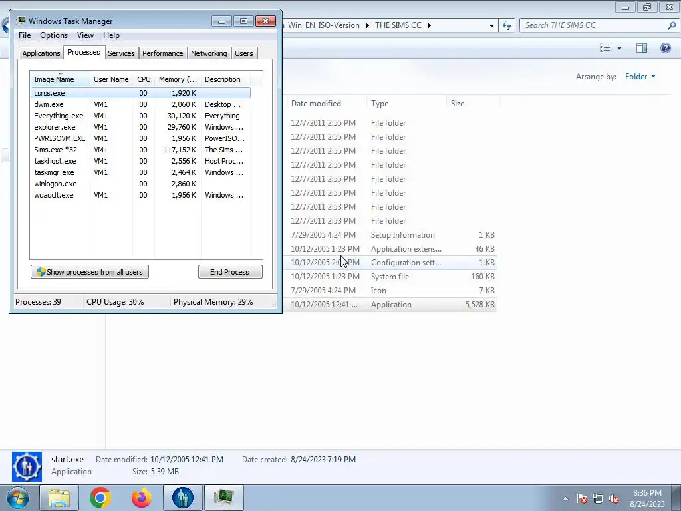681x511 pixels.
Task: Sort by Type column header
Action: tap(406, 103)
